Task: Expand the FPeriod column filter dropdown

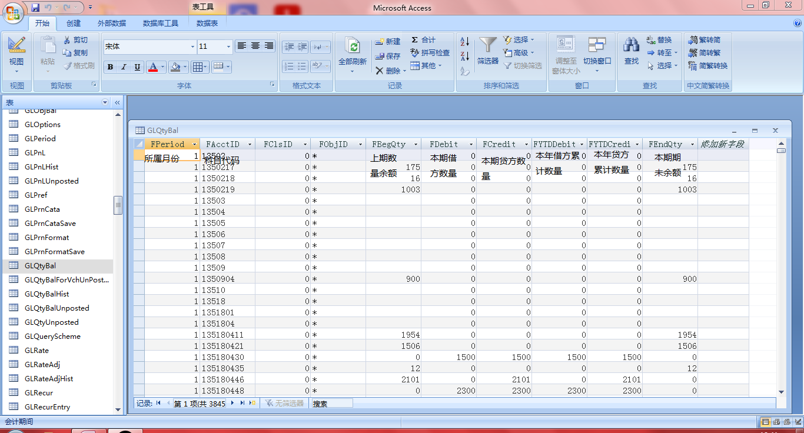Action: [x=194, y=144]
